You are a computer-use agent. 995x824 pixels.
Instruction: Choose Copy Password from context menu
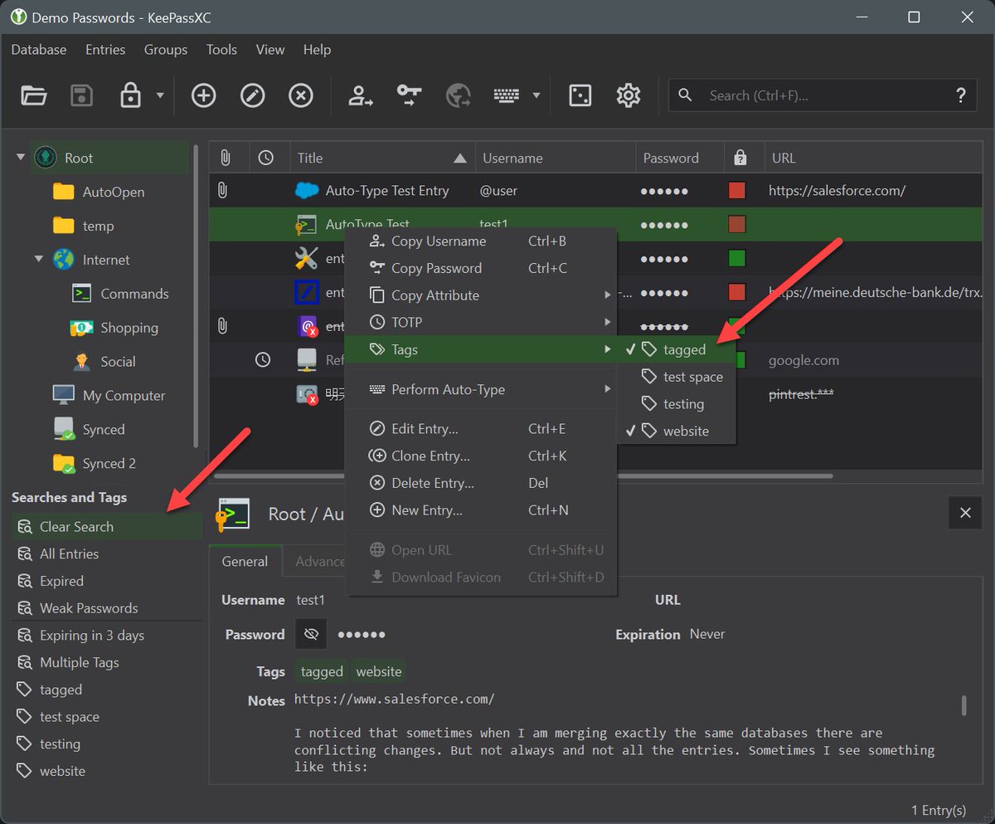pyautogui.click(x=481, y=268)
